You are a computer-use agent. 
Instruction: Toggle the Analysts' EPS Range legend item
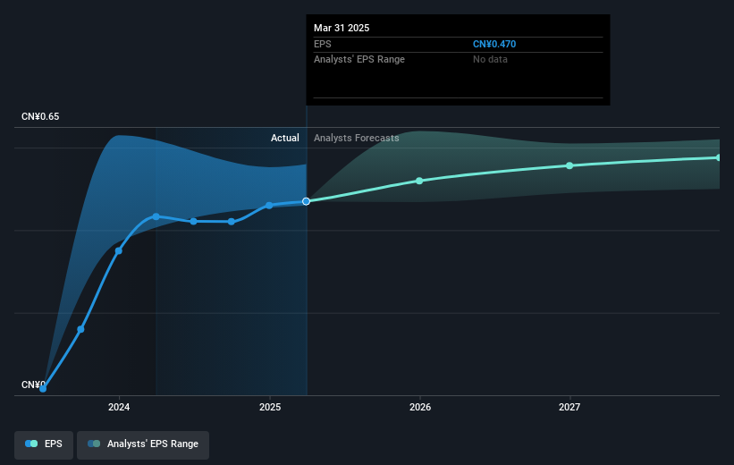(x=143, y=444)
